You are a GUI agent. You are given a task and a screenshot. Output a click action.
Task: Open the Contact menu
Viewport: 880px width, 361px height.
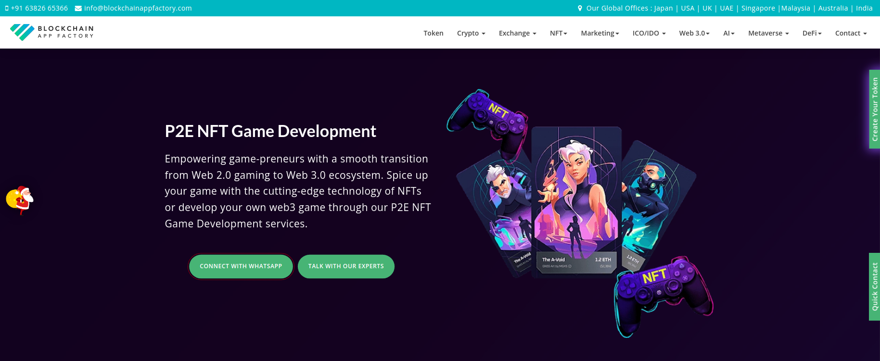coord(851,33)
